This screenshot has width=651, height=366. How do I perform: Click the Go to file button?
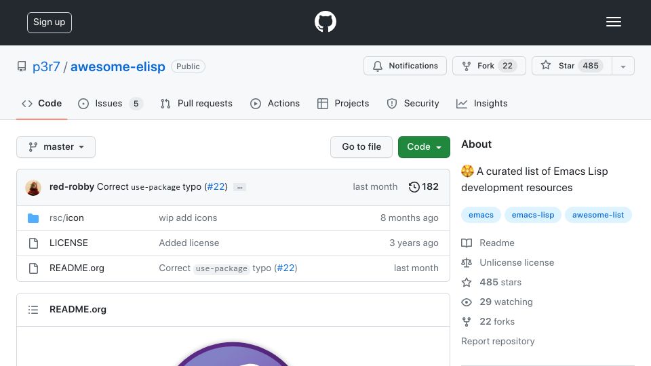(x=361, y=147)
